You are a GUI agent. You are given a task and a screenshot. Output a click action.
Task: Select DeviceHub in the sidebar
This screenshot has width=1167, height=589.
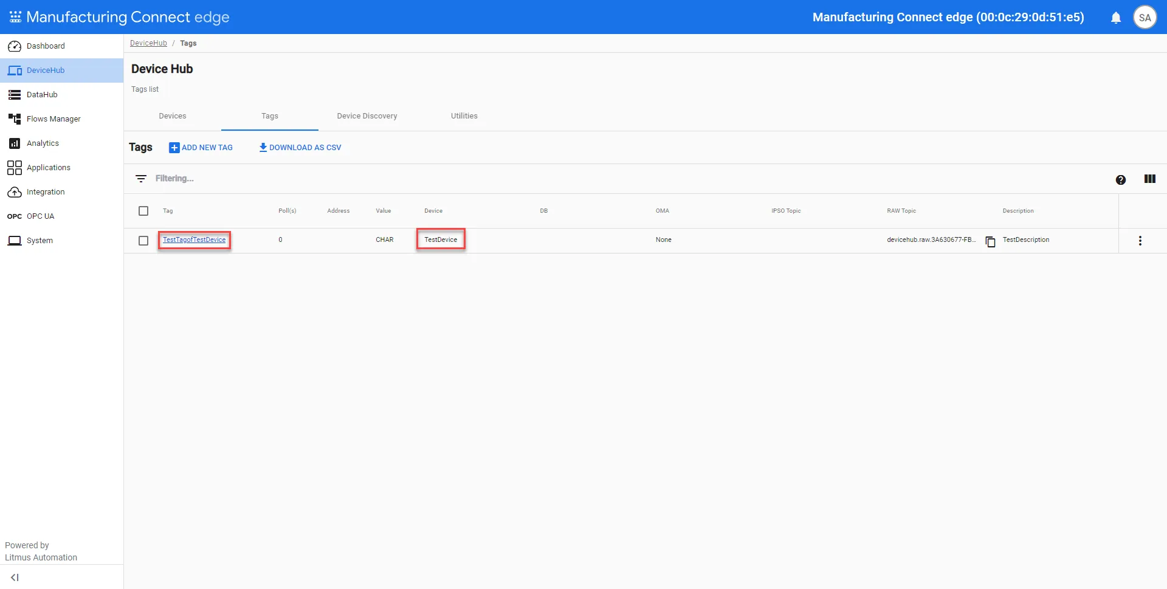click(61, 71)
